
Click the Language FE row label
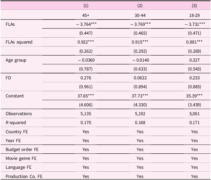point(18,167)
